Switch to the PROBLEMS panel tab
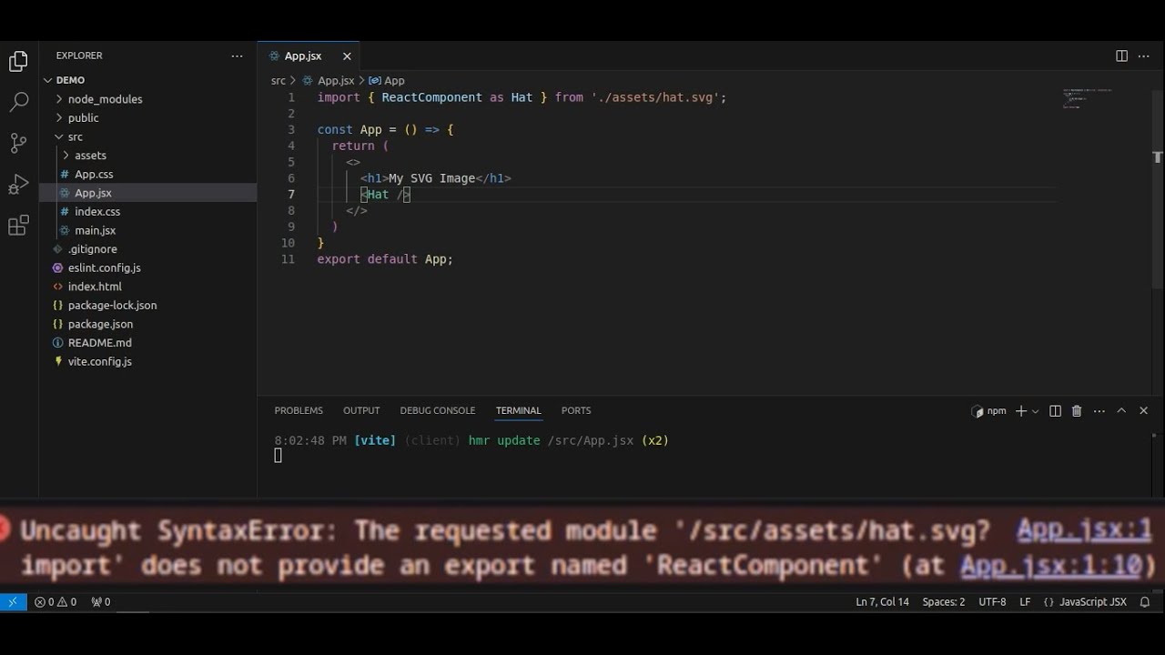 (299, 411)
